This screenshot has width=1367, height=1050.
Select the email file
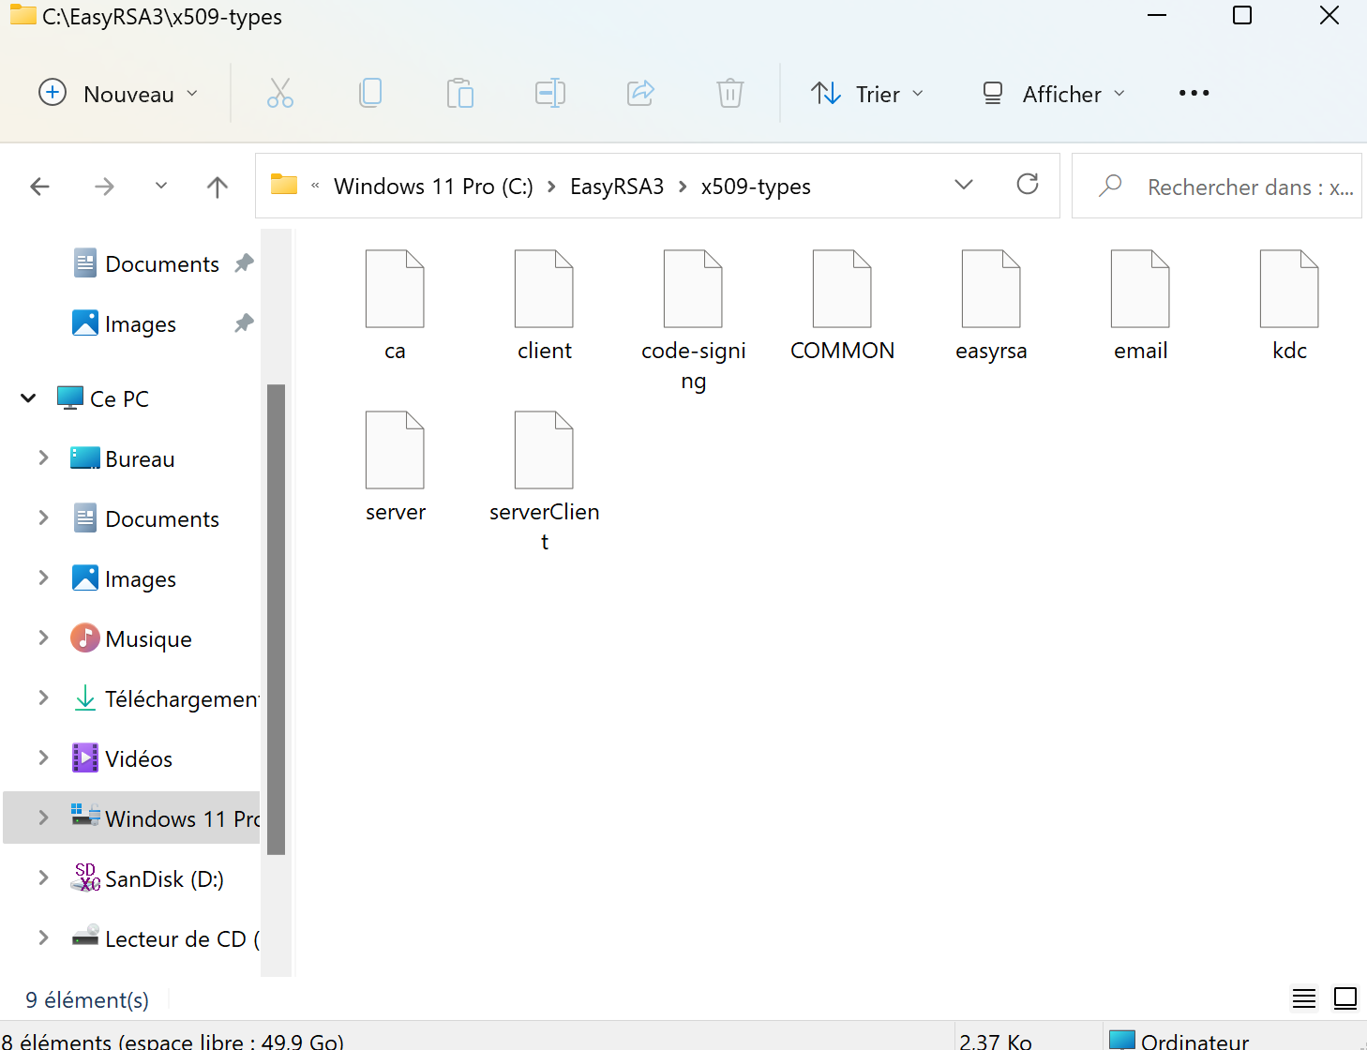point(1140,306)
